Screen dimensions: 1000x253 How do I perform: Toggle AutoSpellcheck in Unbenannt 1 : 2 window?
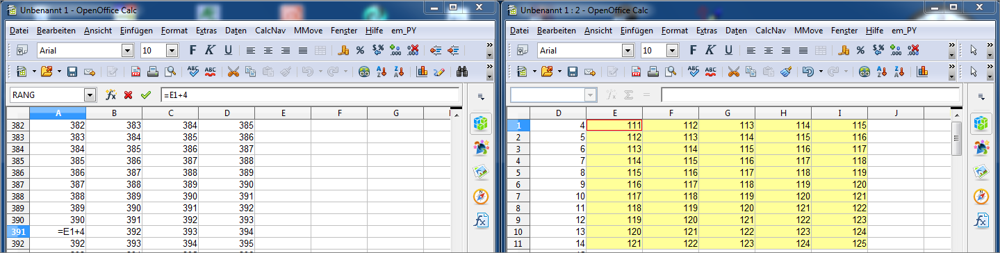tap(710, 72)
